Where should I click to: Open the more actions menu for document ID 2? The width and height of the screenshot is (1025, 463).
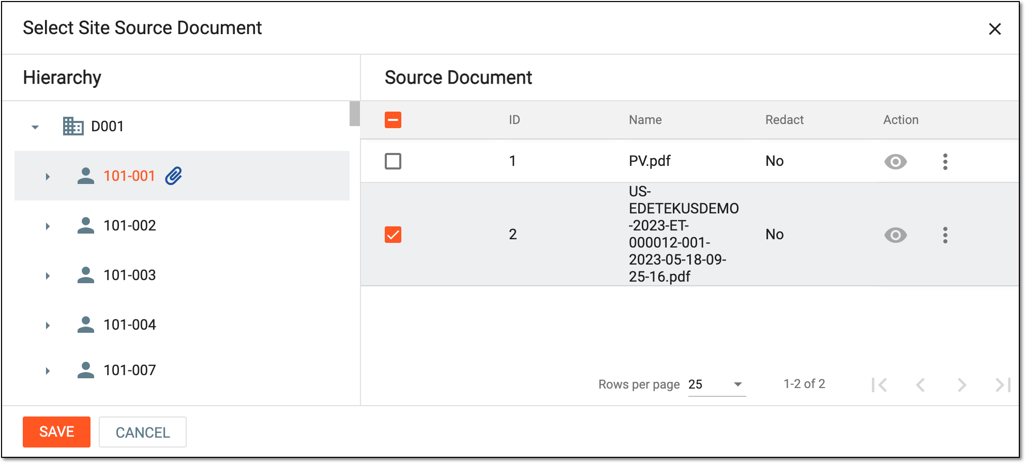click(945, 235)
